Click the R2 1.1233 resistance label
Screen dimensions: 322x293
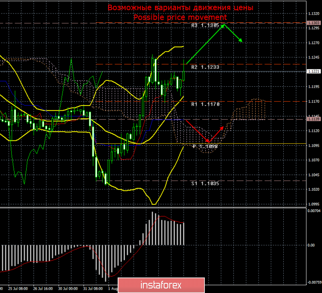tap(205, 67)
